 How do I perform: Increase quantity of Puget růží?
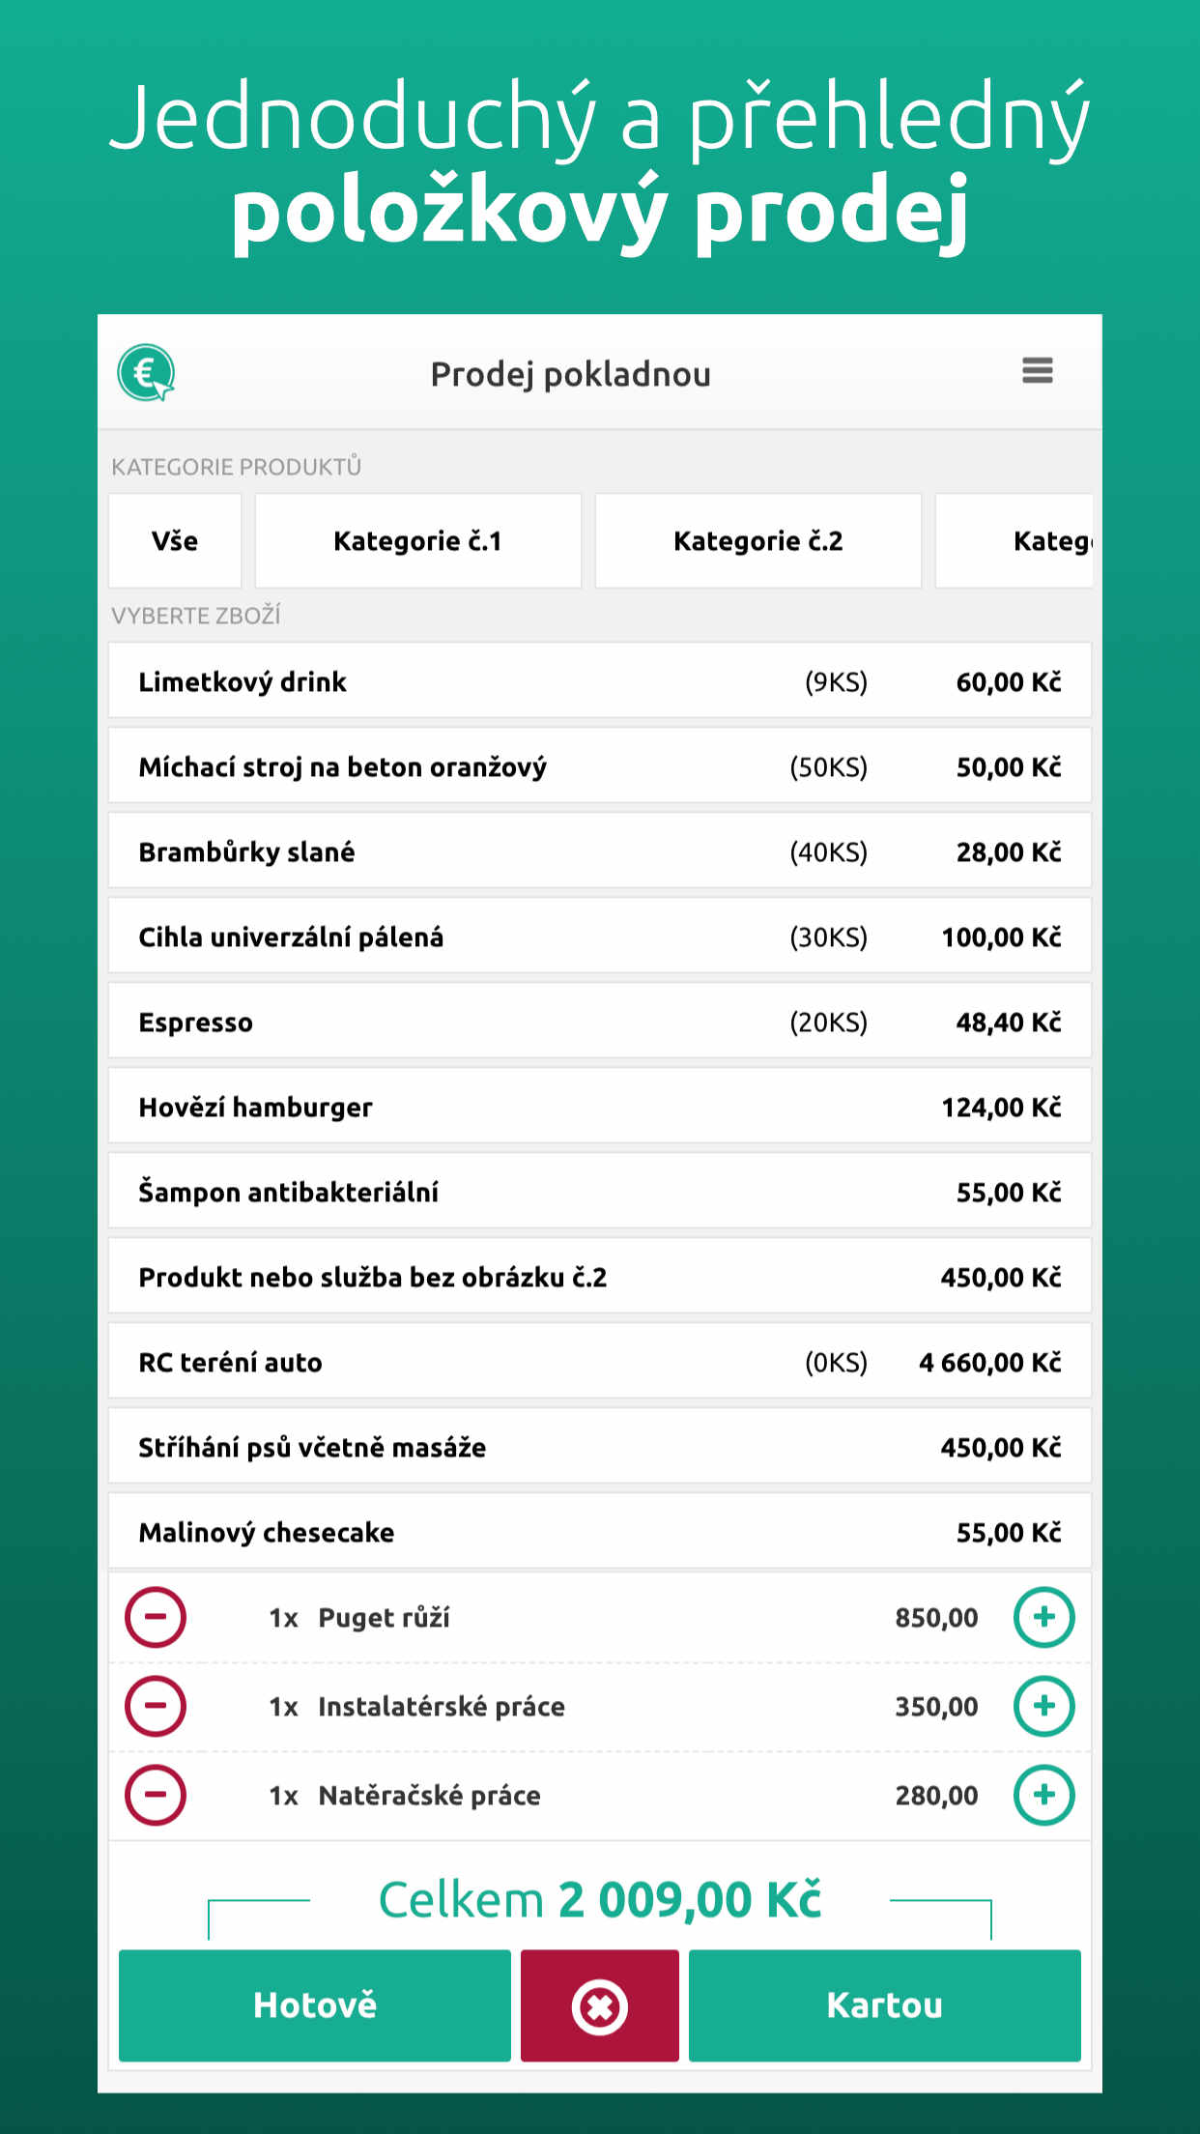(1043, 1617)
